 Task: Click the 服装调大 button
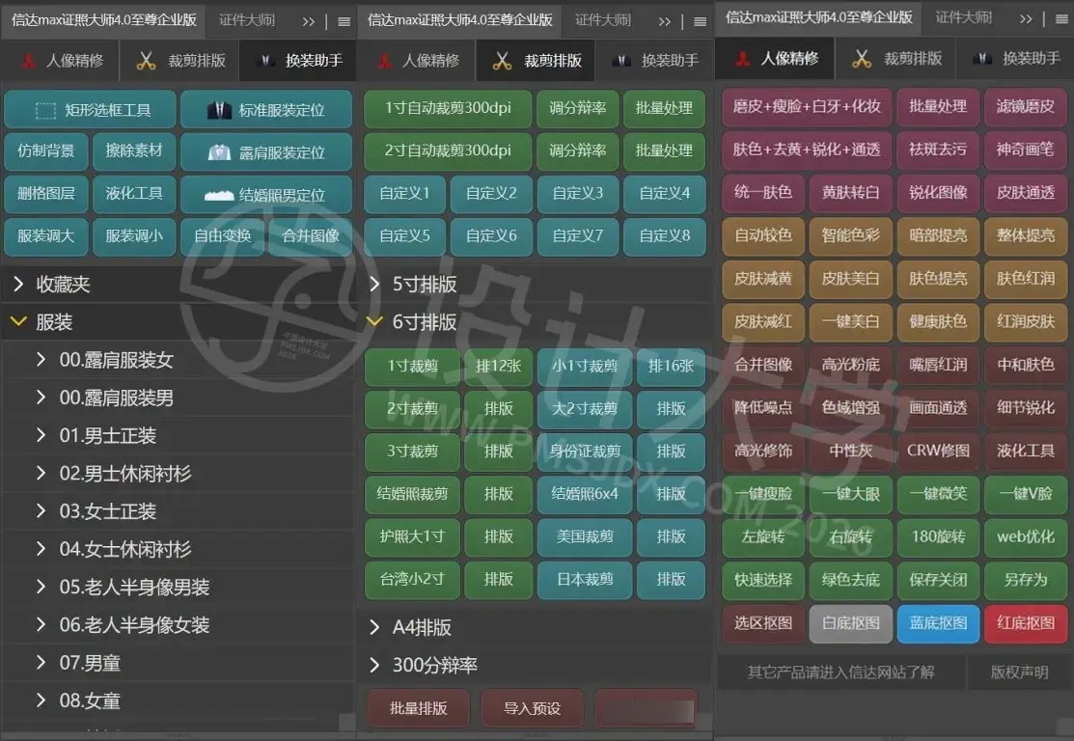(x=46, y=236)
